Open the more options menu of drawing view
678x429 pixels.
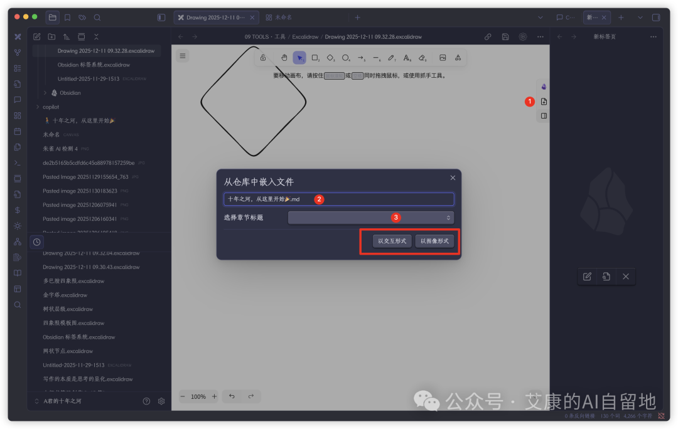click(541, 37)
